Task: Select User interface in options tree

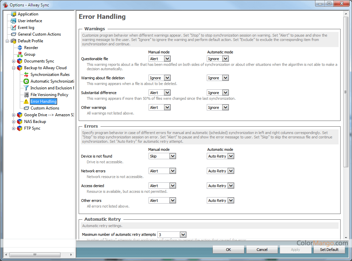Action: point(30,21)
